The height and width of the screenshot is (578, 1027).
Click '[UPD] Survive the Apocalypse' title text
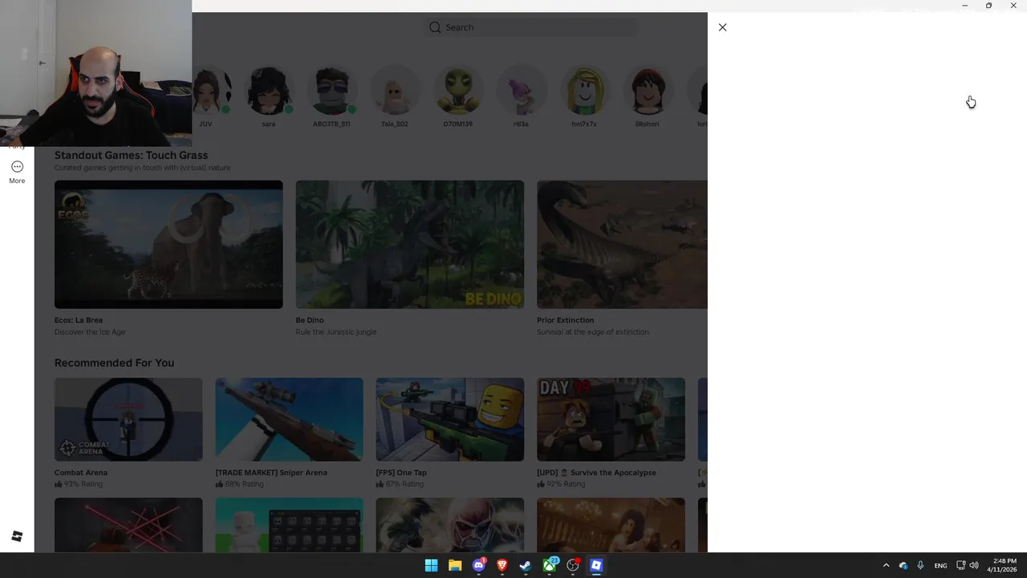(596, 473)
